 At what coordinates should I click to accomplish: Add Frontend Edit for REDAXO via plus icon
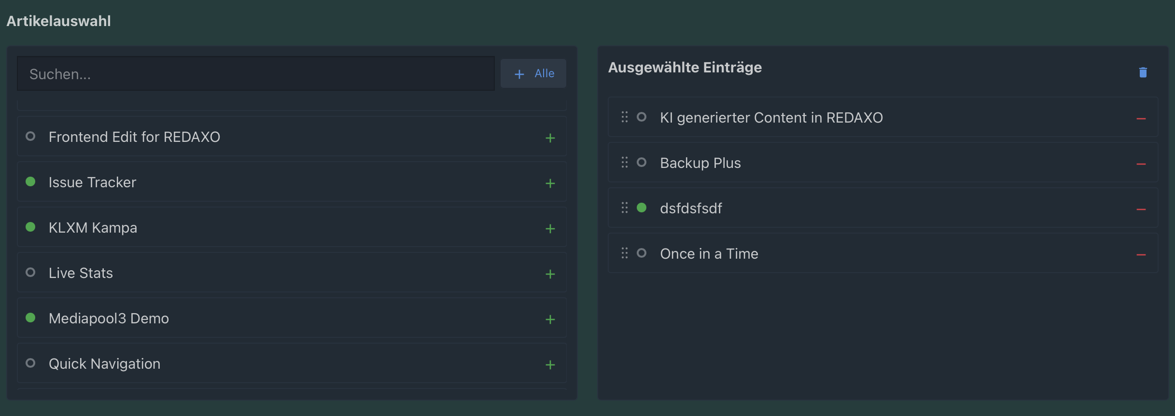(550, 138)
